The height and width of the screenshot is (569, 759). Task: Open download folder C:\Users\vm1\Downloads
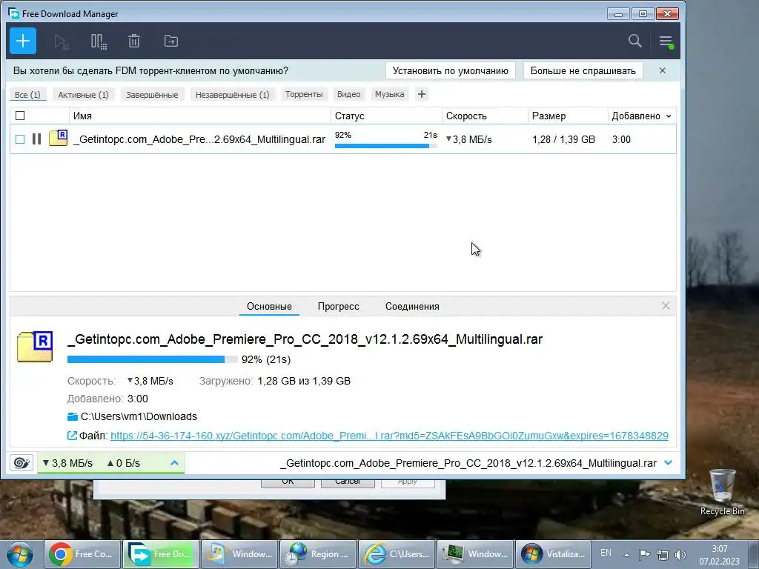tap(139, 416)
